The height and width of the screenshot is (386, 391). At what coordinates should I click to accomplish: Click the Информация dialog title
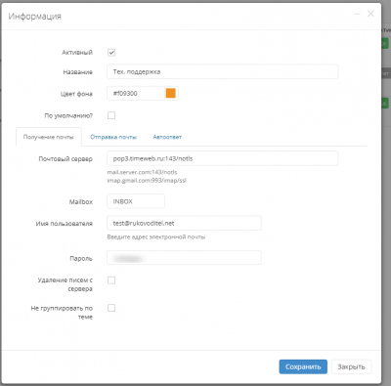click(35, 17)
